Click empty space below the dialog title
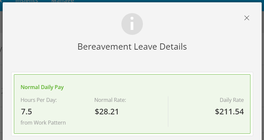The image size is (264, 140). click(x=132, y=61)
